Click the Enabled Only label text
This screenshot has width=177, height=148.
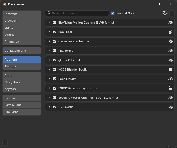[x=125, y=13]
